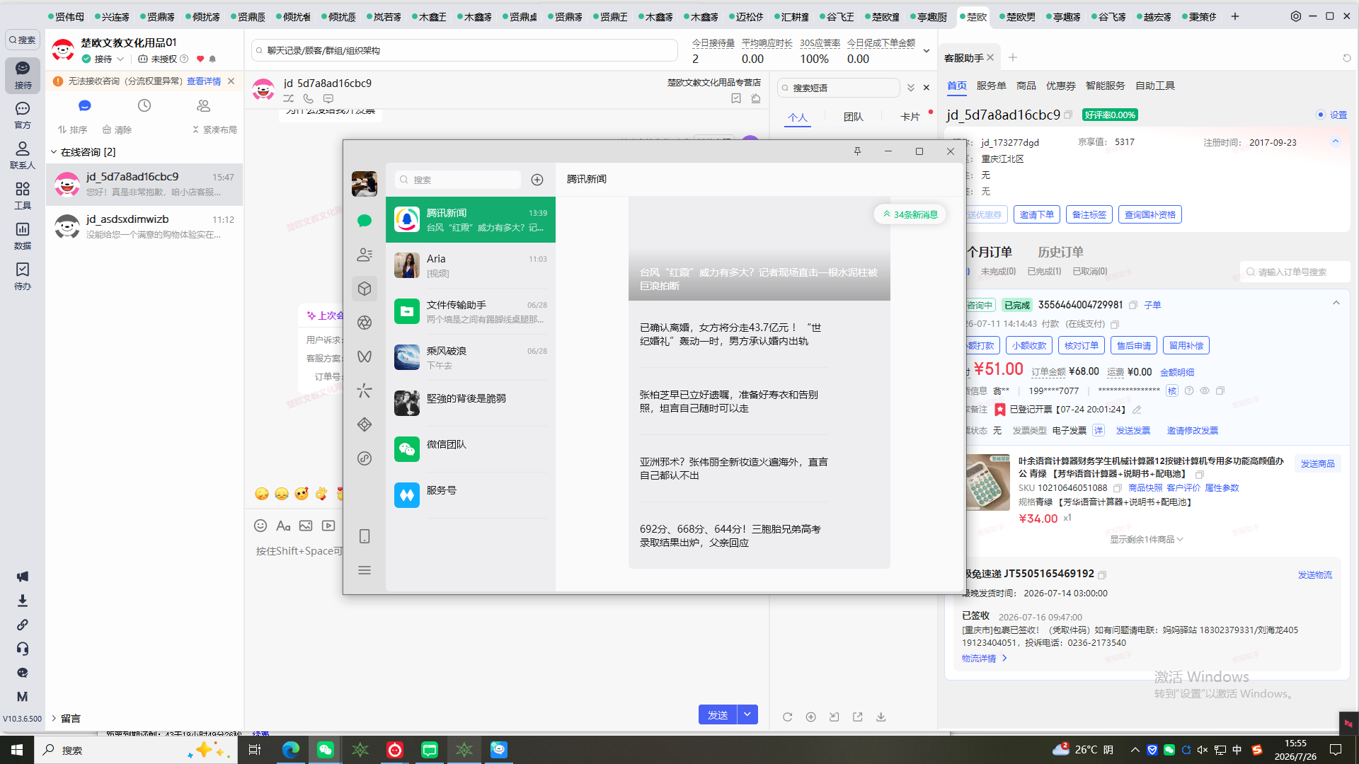
Task: Toggle the eye icon beside masked address
Action: click(x=1205, y=390)
